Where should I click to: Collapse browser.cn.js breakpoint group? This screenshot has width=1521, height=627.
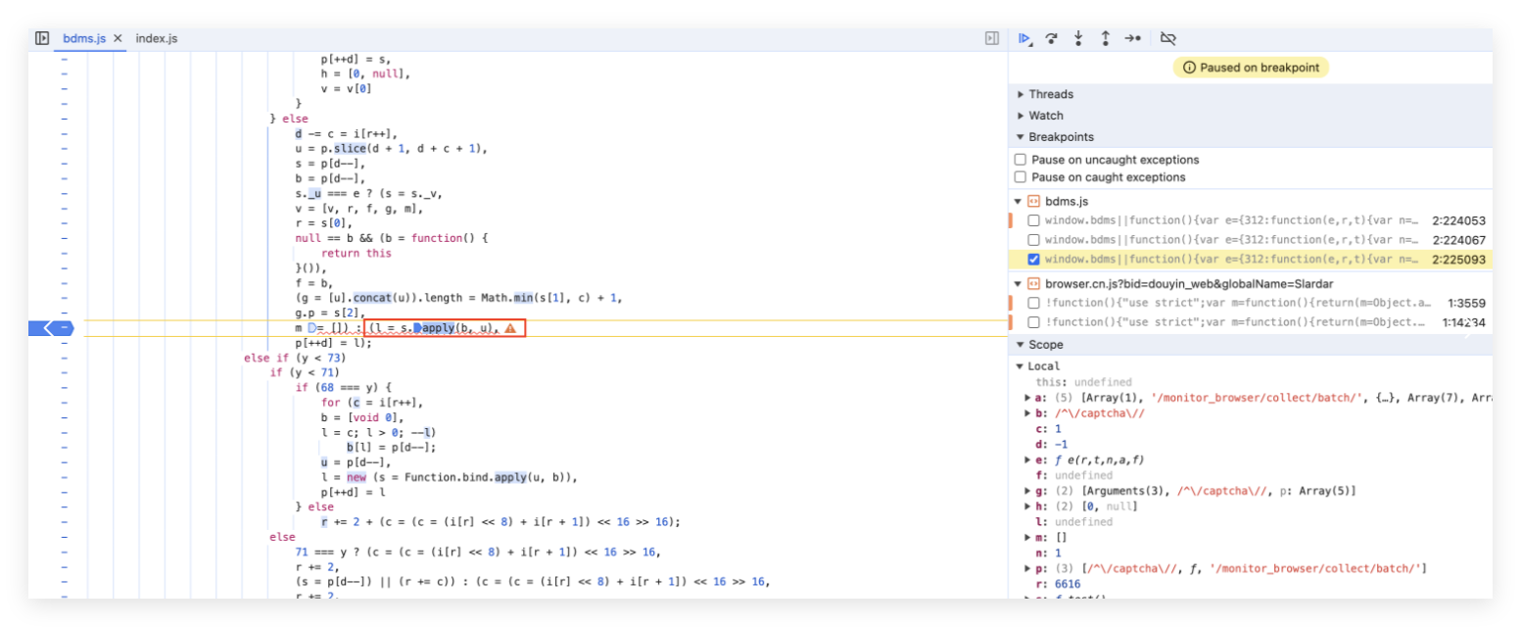coord(1020,283)
